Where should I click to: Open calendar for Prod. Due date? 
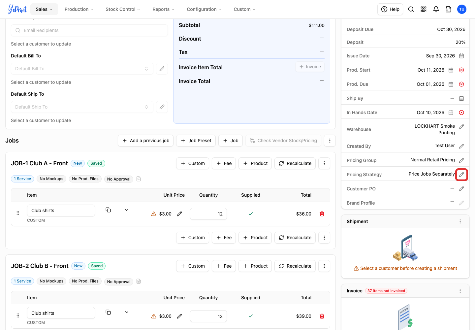click(x=451, y=84)
